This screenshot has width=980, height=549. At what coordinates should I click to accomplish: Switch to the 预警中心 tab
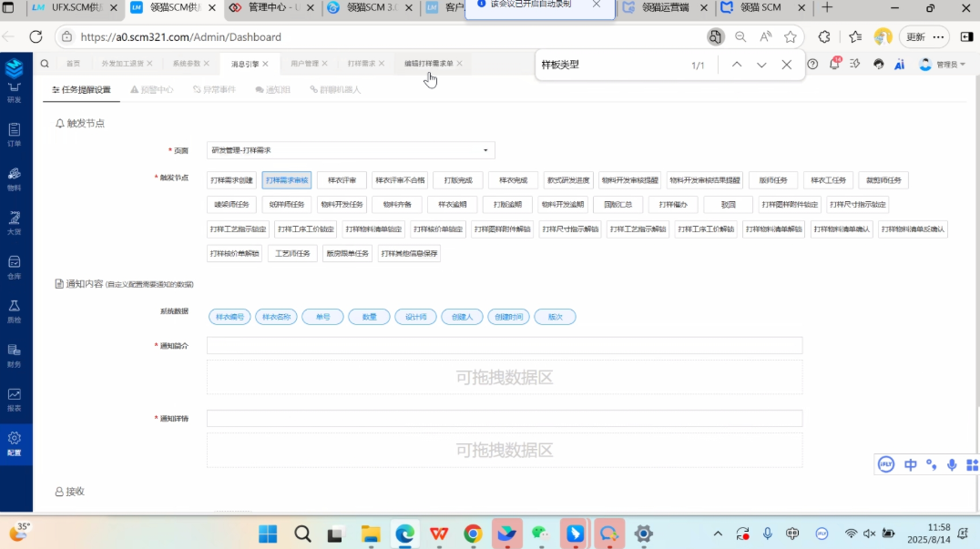(x=151, y=90)
